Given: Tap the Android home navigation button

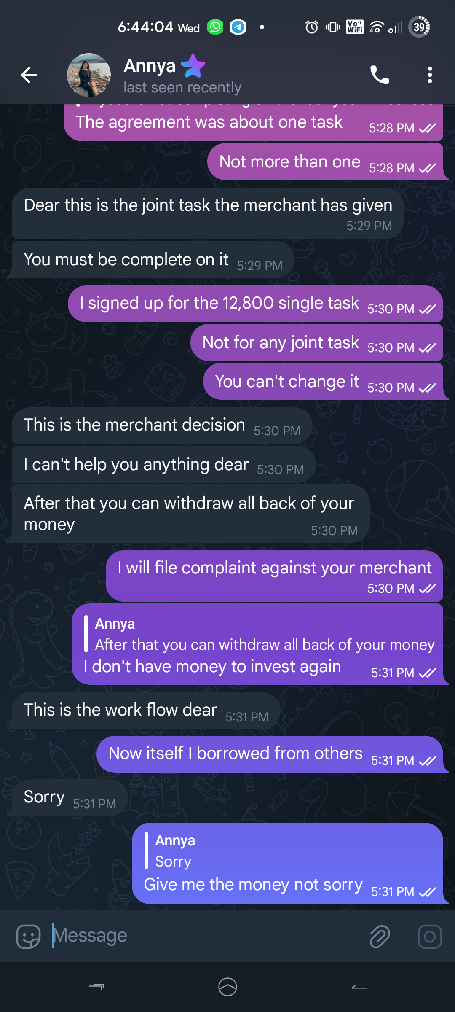Looking at the screenshot, I should (227, 987).
